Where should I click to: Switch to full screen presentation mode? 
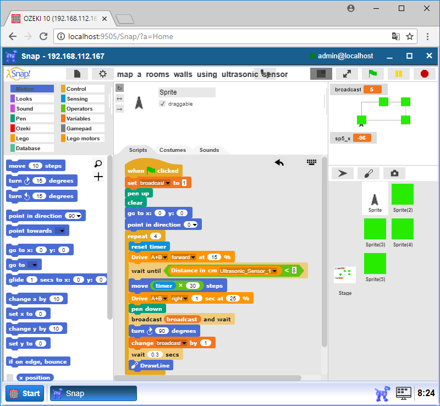point(347,74)
